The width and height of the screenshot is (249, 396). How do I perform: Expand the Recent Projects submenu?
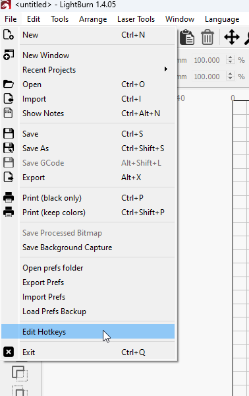point(88,70)
